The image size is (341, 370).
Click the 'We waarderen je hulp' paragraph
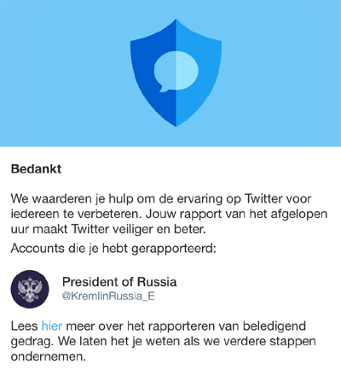170,214
